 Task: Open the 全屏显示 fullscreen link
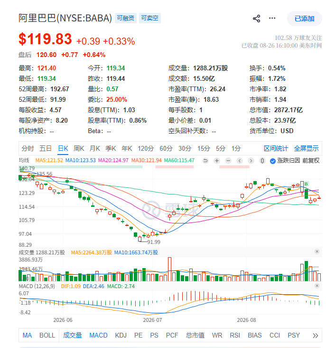306,148
